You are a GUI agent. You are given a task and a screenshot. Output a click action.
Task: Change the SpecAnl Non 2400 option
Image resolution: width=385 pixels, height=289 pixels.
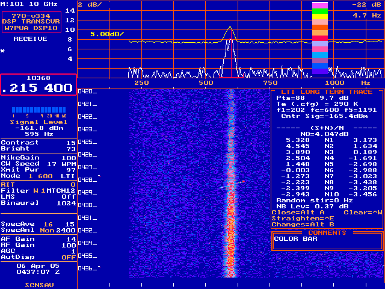(38, 229)
